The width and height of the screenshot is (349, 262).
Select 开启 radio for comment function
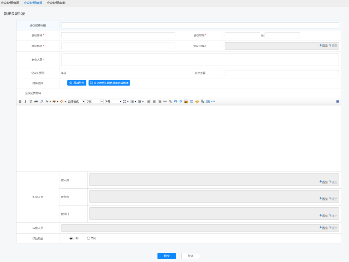pos(71,238)
